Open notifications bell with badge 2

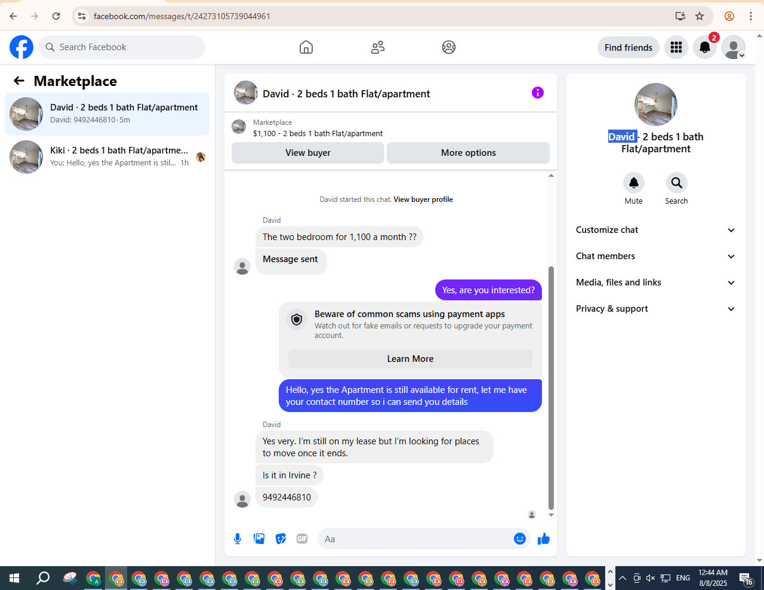coord(705,47)
